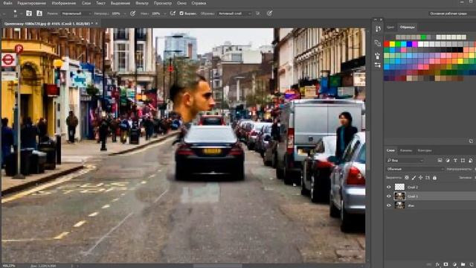Select the Queensway document tab
476x268 pixels.
pyautogui.click(x=48, y=23)
